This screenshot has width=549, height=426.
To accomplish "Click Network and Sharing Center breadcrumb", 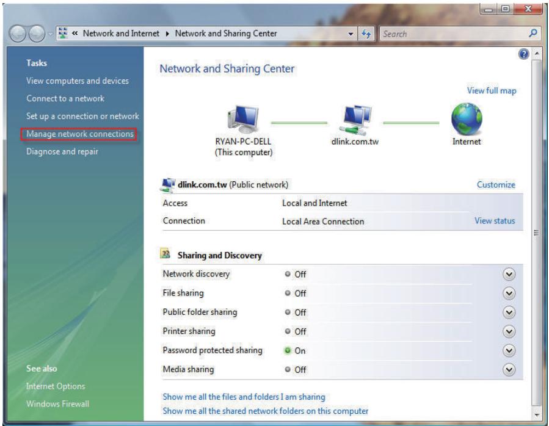I will click(226, 33).
